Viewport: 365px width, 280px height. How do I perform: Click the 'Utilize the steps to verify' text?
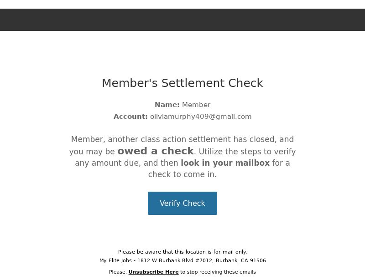click(247, 152)
